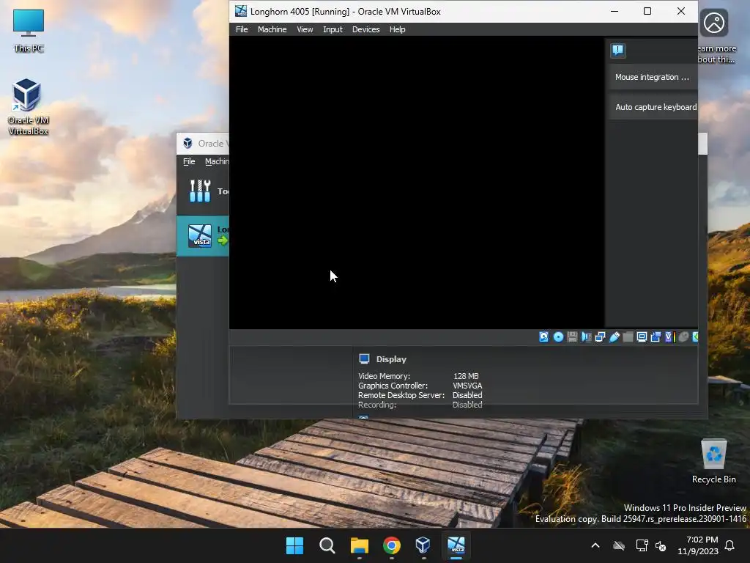
Task: Click the display settings indicator in VM status bar
Action: pos(642,337)
